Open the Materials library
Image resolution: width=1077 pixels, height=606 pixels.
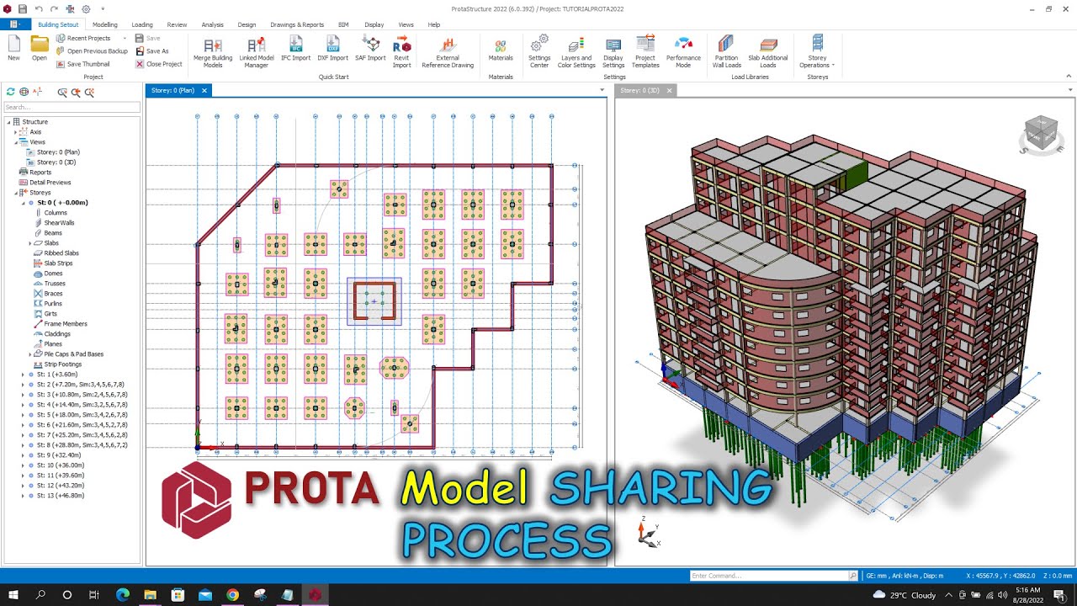pos(501,49)
